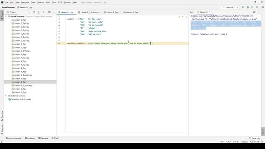Image resolution: width=265 pixels, height=149 pixels.
Task: Open the CRLF line separator selector
Action: 229,142
